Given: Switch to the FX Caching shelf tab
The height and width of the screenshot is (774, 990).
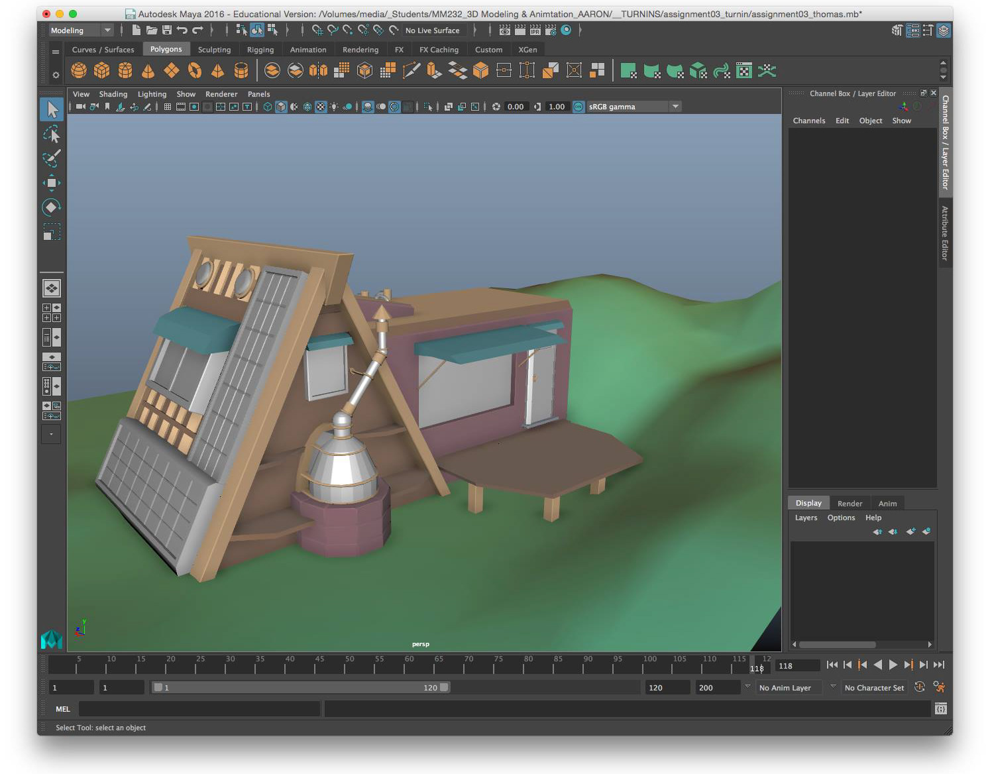Looking at the screenshot, I should pyautogui.click(x=439, y=50).
